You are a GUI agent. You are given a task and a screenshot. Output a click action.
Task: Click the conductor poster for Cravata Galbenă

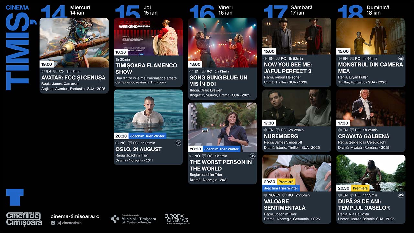(371, 108)
